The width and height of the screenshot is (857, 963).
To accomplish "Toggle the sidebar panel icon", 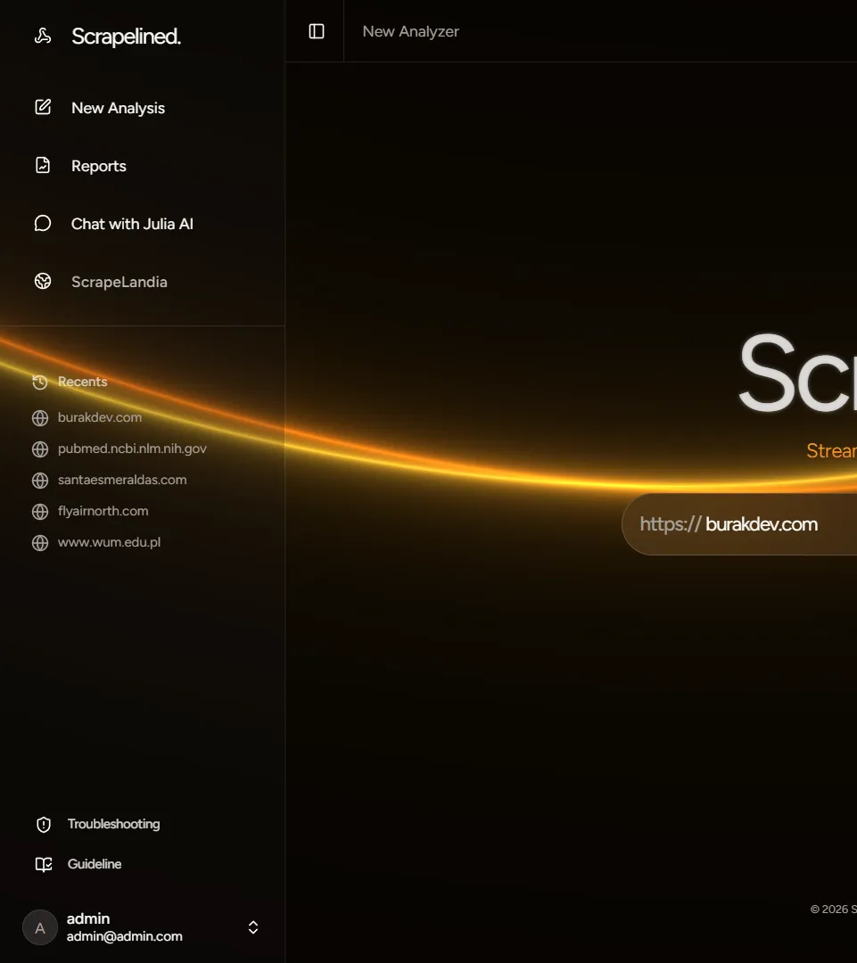I will point(317,31).
